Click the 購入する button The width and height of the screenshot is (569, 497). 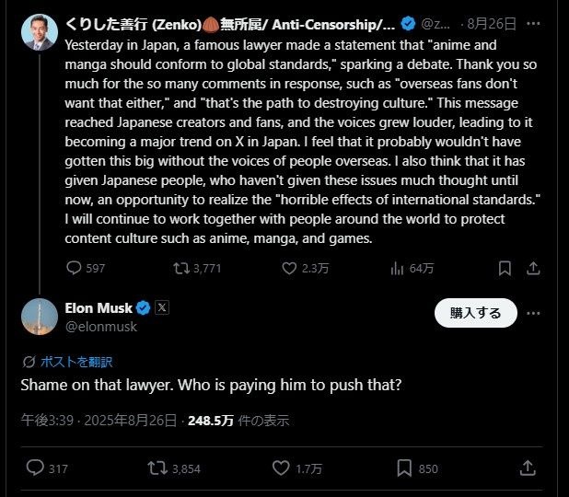(x=475, y=313)
